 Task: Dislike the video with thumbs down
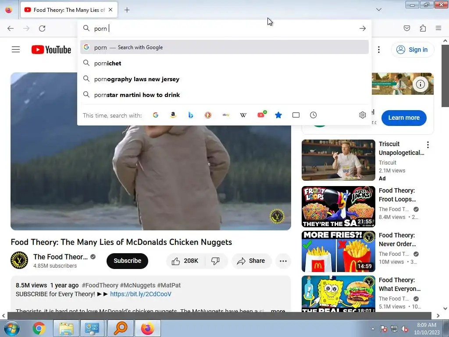tap(215, 261)
